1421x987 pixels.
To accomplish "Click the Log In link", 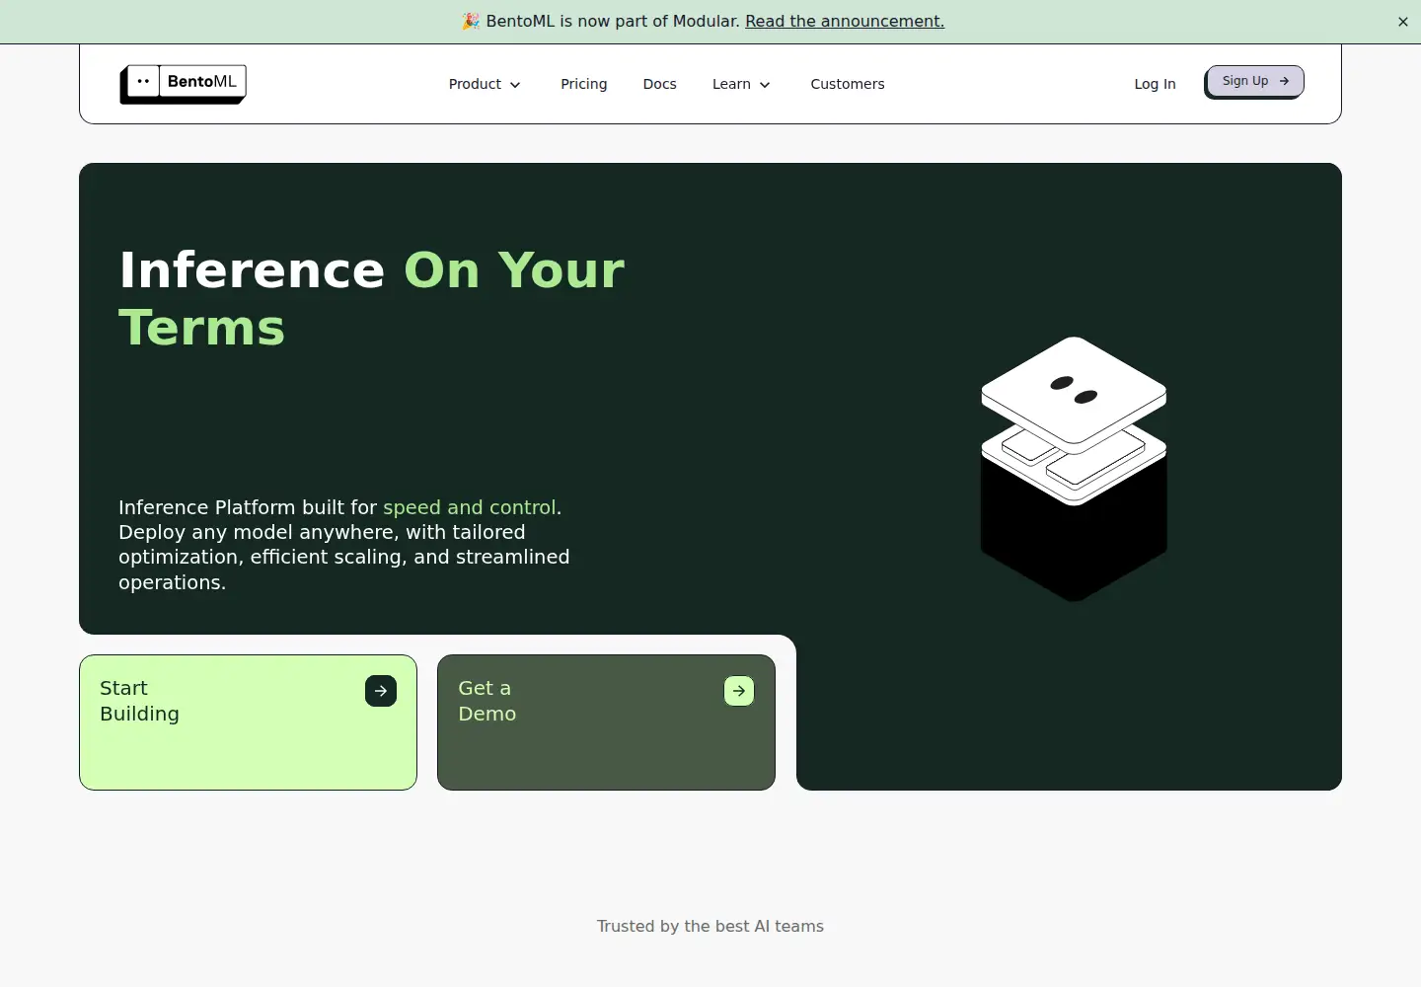I will click(x=1155, y=84).
